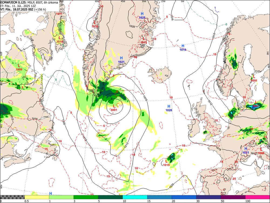270x203 pixels.
Task: Click the dark indigo 30–50 mm legend swatch
Action: (208, 197)
